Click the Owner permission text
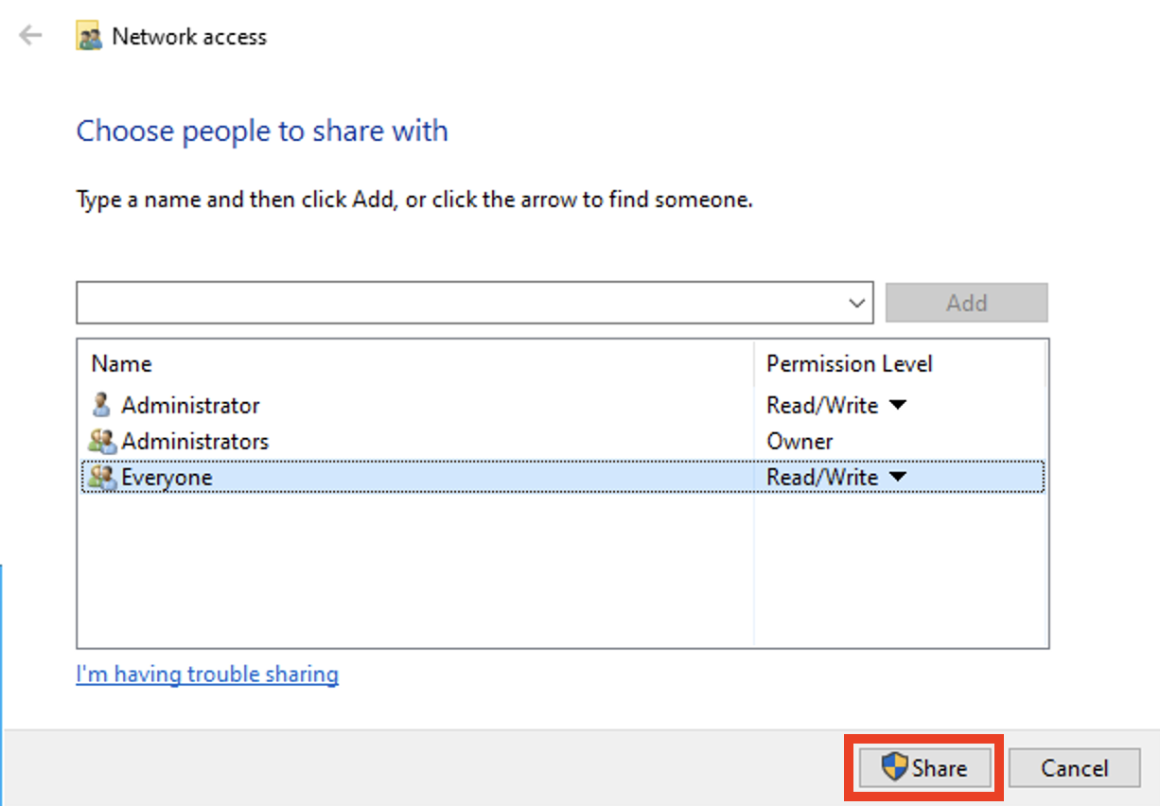Viewport: 1160px width, 806px height. 800,441
